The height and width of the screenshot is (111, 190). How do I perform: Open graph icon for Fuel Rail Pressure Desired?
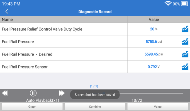[x=185, y=54]
